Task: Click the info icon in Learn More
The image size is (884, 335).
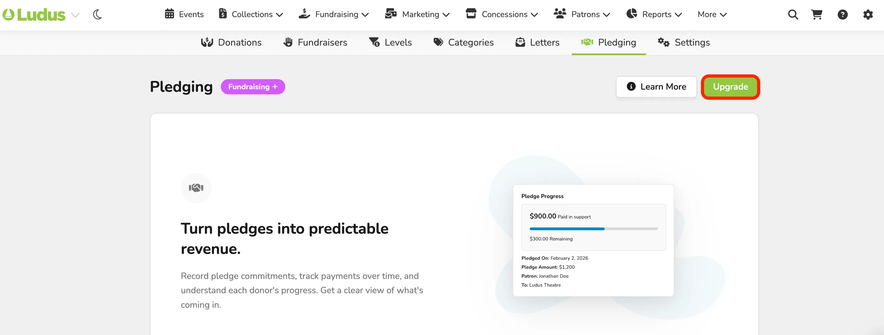Action: [631, 86]
